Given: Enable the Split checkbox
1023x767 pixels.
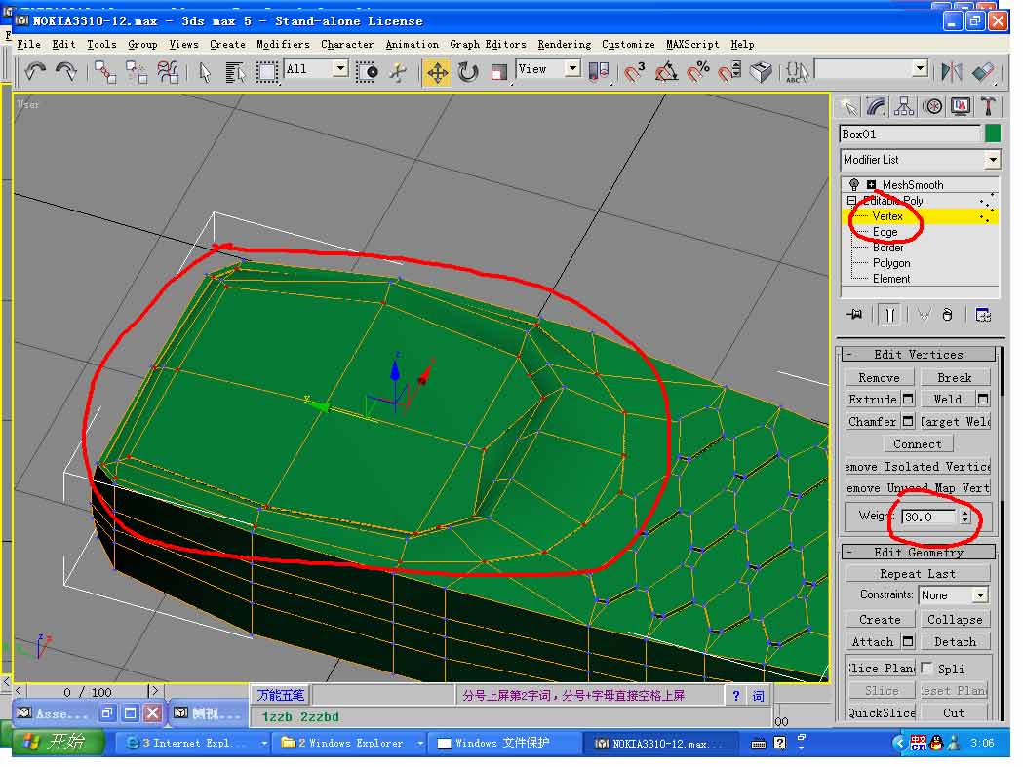Looking at the screenshot, I should pyautogui.click(x=927, y=668).
